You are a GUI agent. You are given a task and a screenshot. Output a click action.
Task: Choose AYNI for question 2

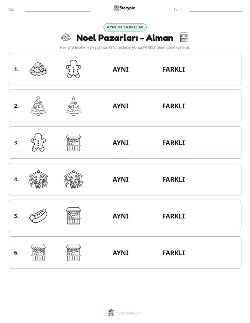[120, 106]
